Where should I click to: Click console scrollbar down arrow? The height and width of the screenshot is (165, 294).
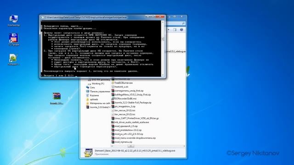pos(163,75)
